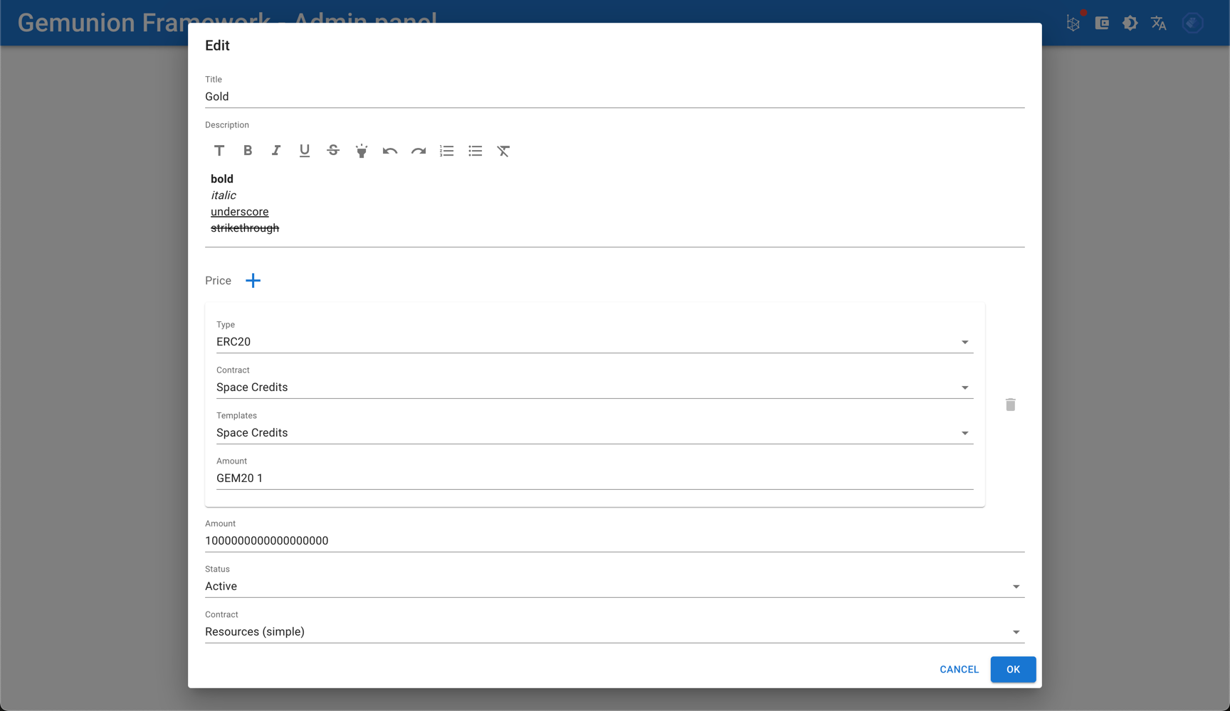
Task: Toggle italic formatting in Description toolbar
Action: click(x=276, y=151)
